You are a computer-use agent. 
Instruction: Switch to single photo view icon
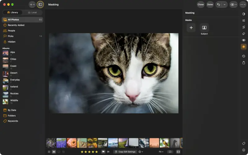point(54,152)
